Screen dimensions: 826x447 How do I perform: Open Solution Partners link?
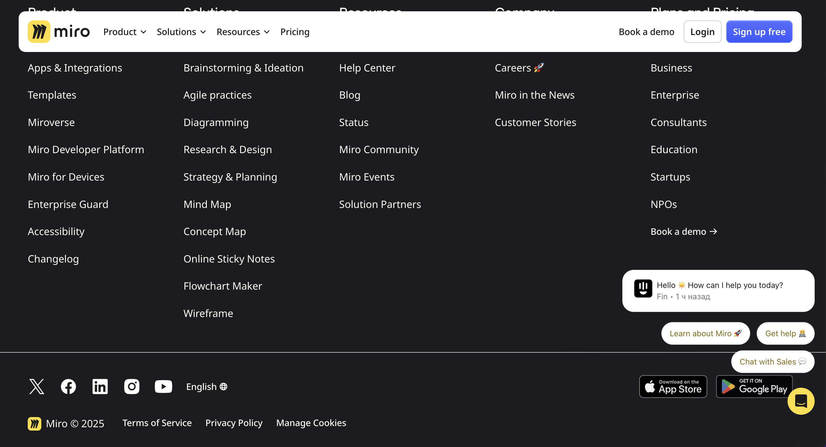[380, 204]
